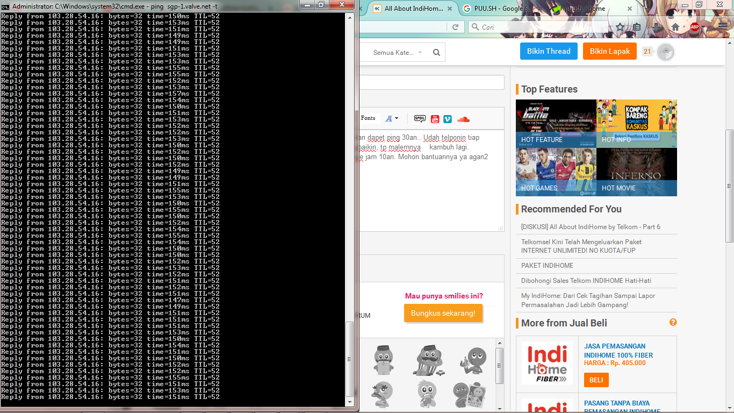Open the HOT GAMES thumbnail
734x413 pixels.
point(556,172)
